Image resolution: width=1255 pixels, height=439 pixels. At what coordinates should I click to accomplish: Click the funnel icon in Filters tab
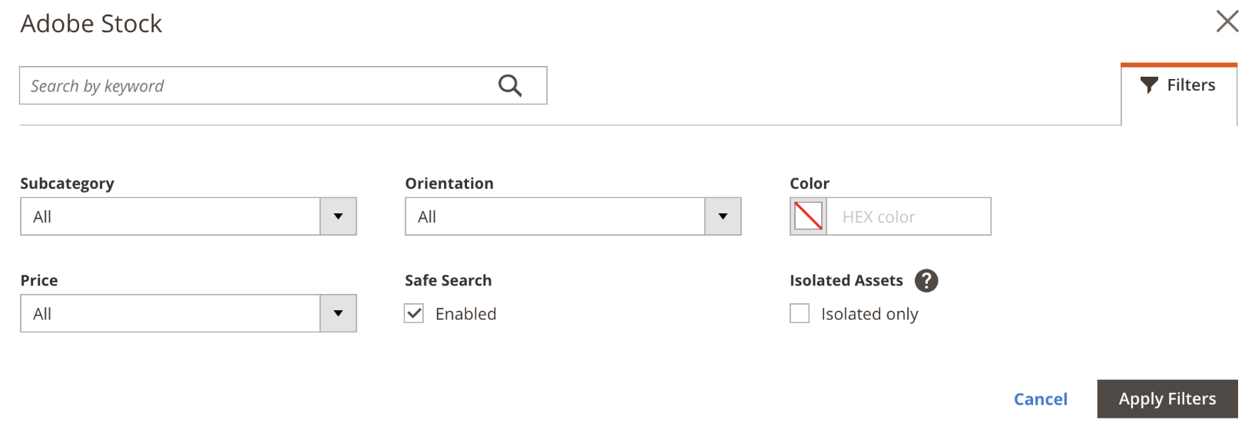click(1149, 85)
